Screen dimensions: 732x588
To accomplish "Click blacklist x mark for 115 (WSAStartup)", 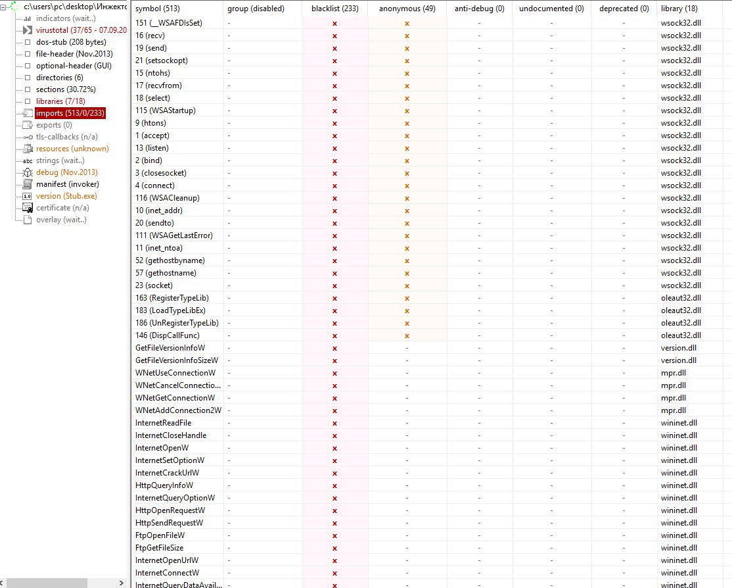I will [x=334, y=110].
